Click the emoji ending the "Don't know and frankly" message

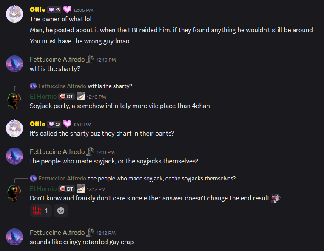point(276,198)
